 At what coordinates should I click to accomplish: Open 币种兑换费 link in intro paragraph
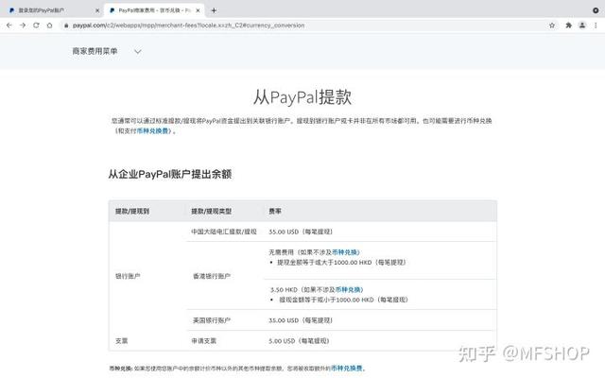(153, 130)
